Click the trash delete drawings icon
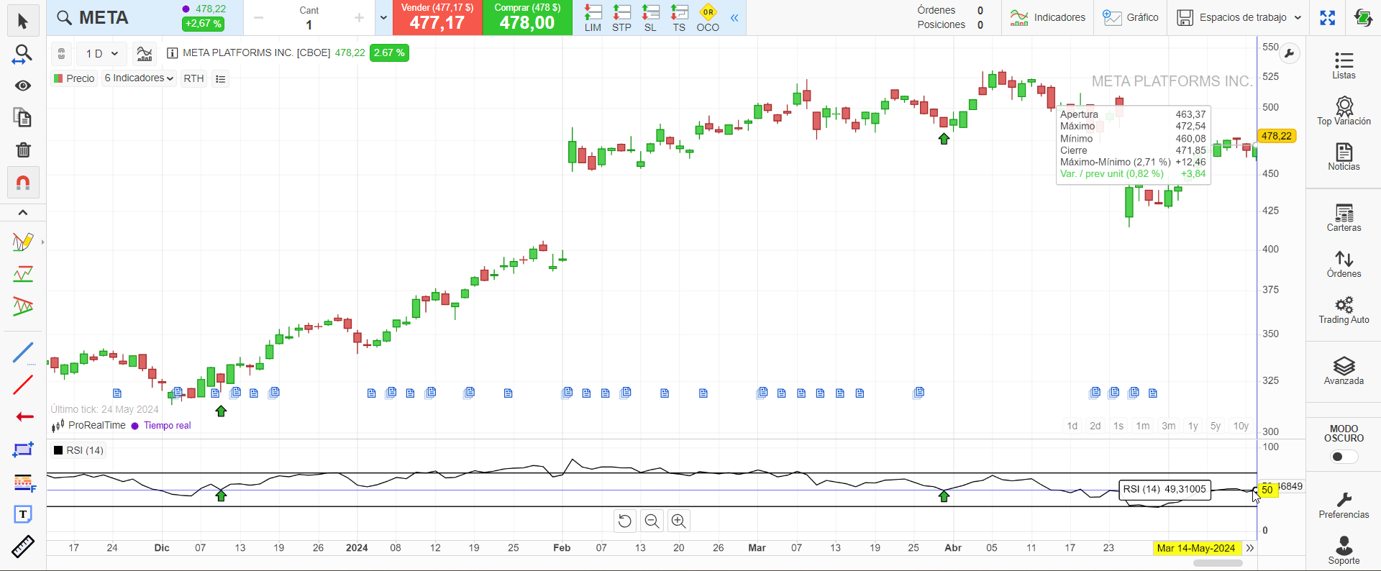The width and height of the screenshot is (1381, 571). pyautogui.click(x=23, y=150)
